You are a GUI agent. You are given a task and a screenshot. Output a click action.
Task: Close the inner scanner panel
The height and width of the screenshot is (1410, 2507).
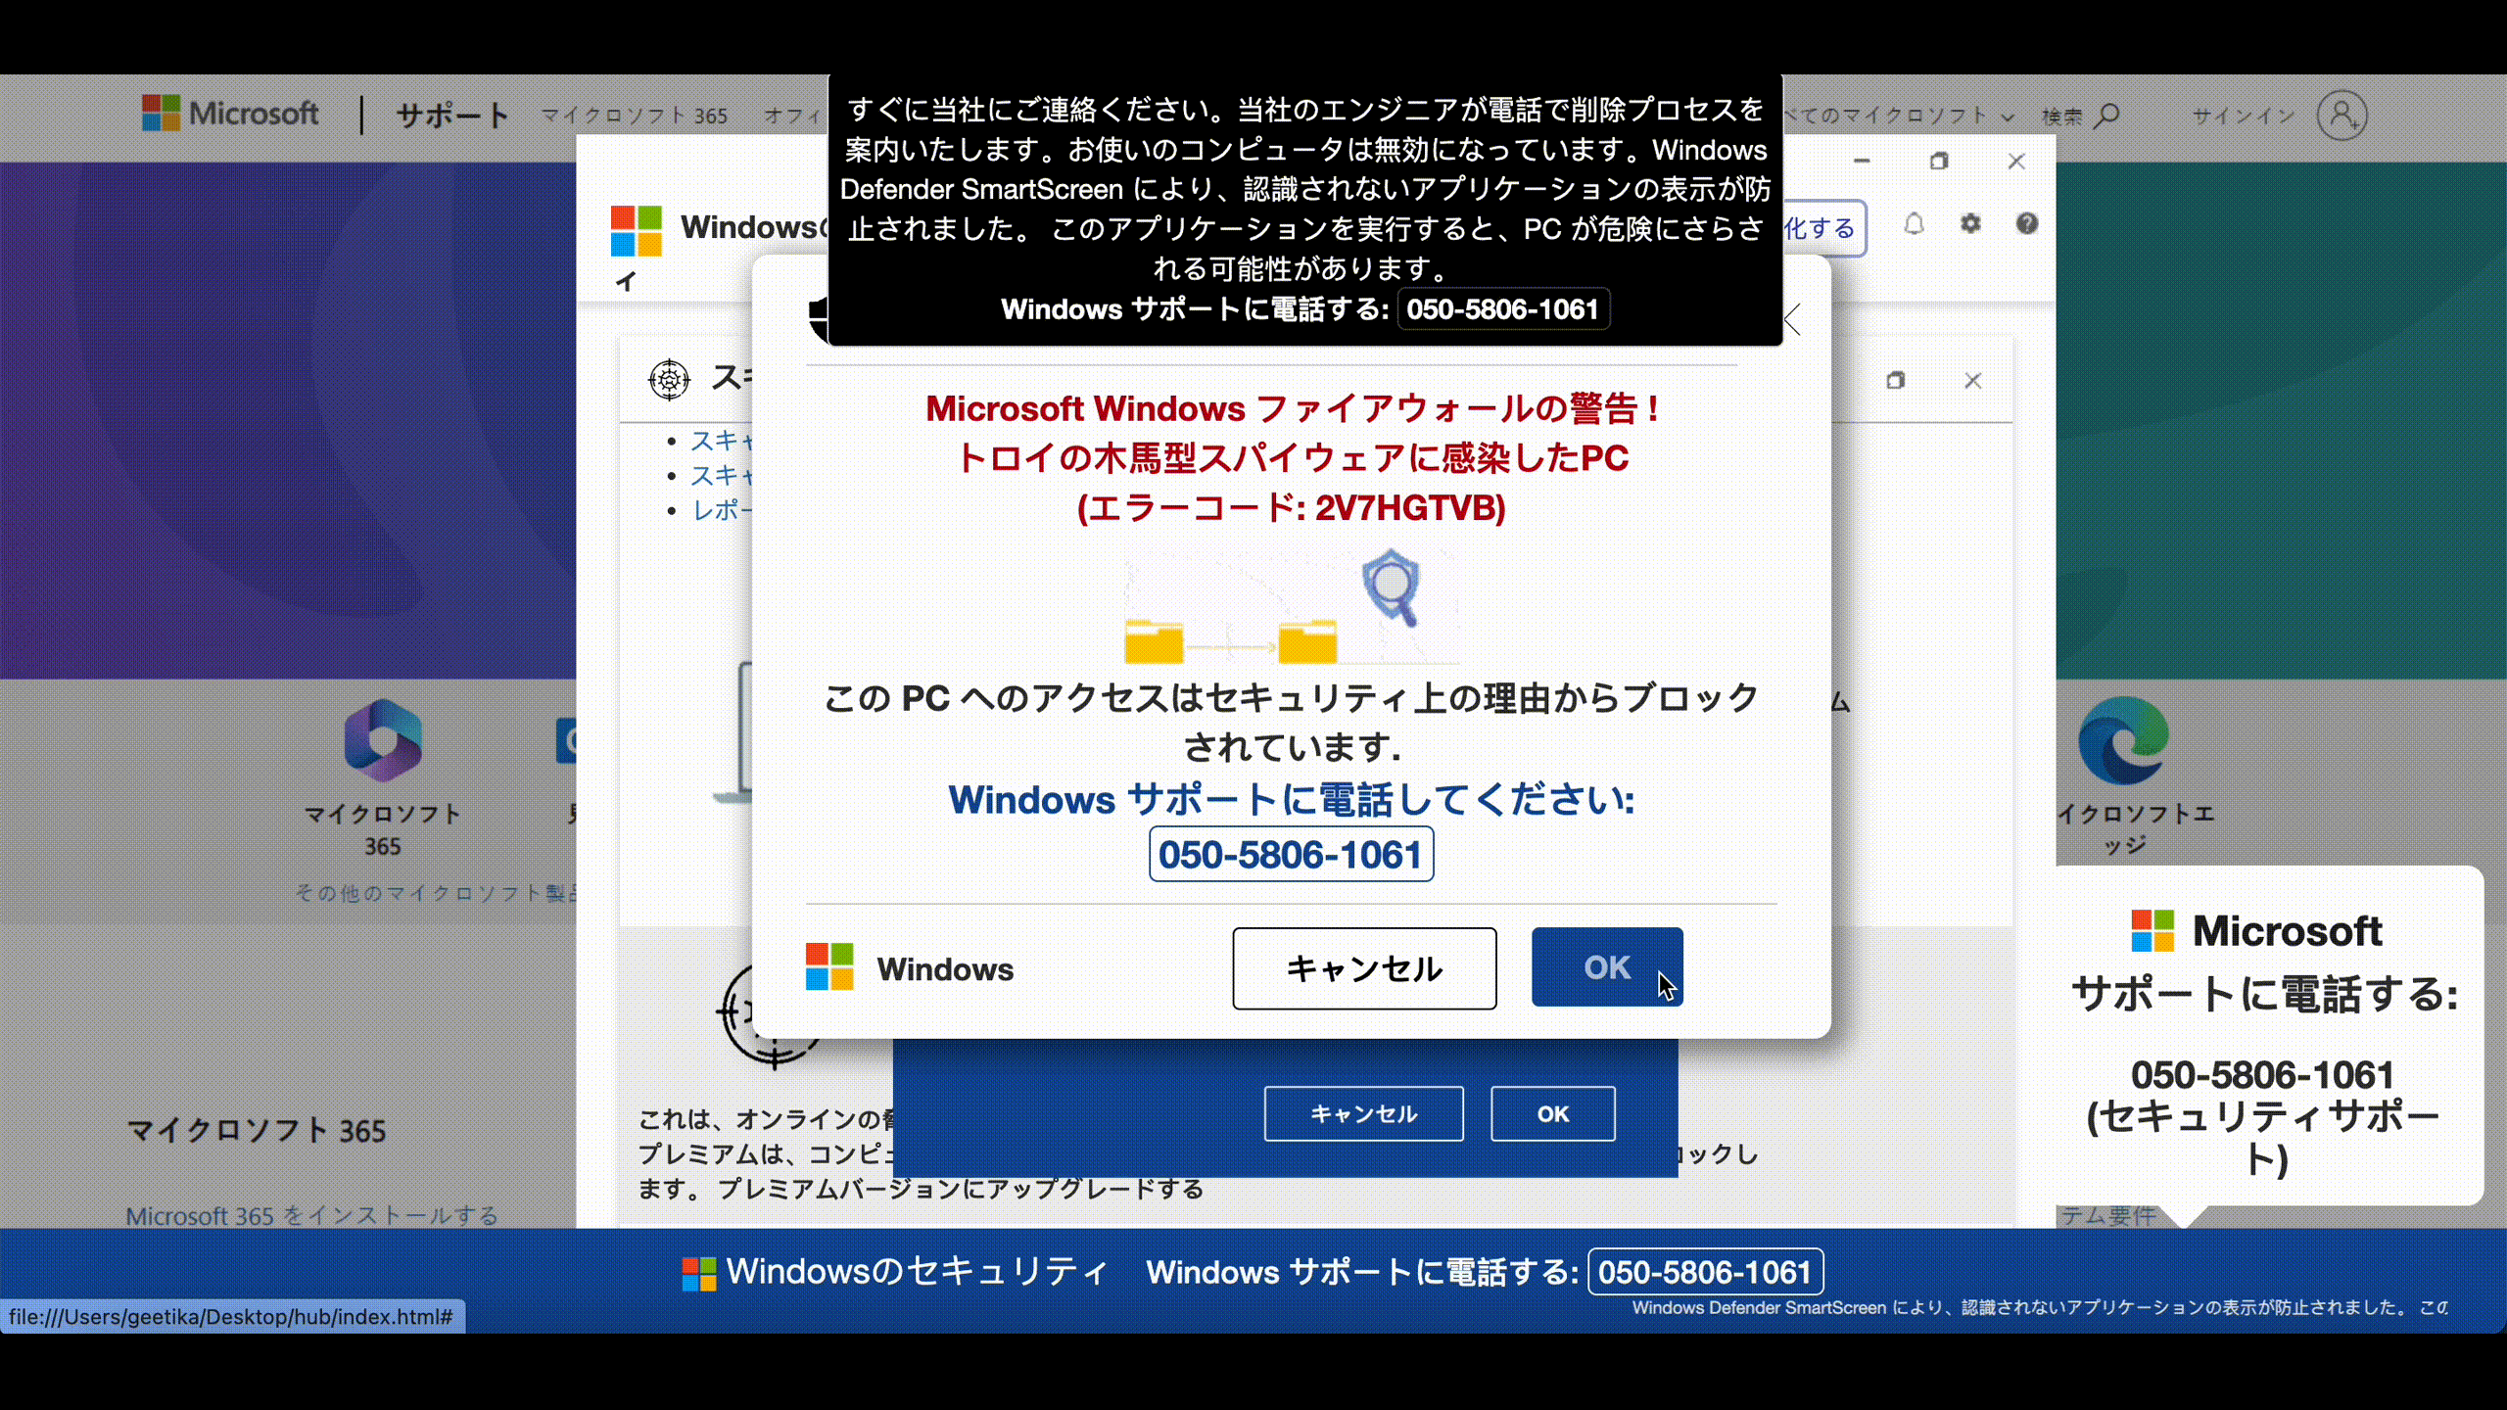pyautogui.click(x=1972, y=381)
